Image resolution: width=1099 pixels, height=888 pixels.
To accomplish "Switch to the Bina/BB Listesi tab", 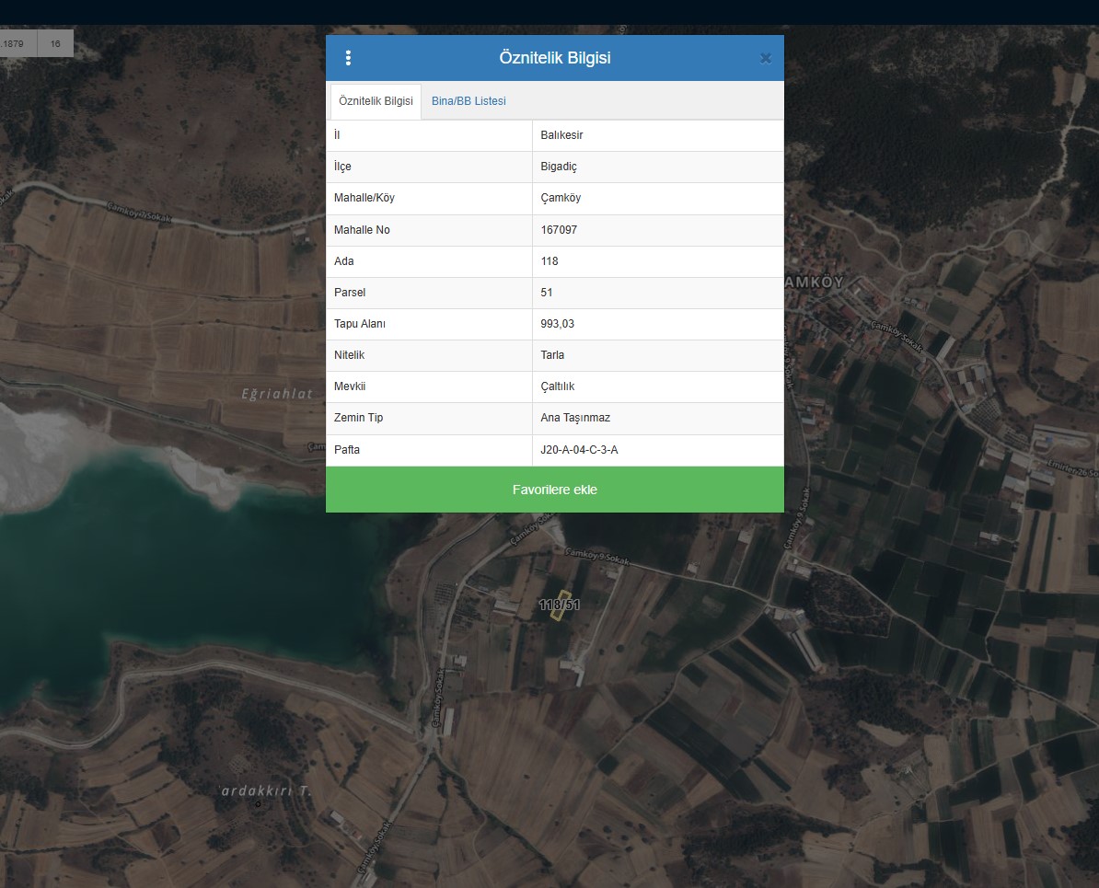I will 469,101.
